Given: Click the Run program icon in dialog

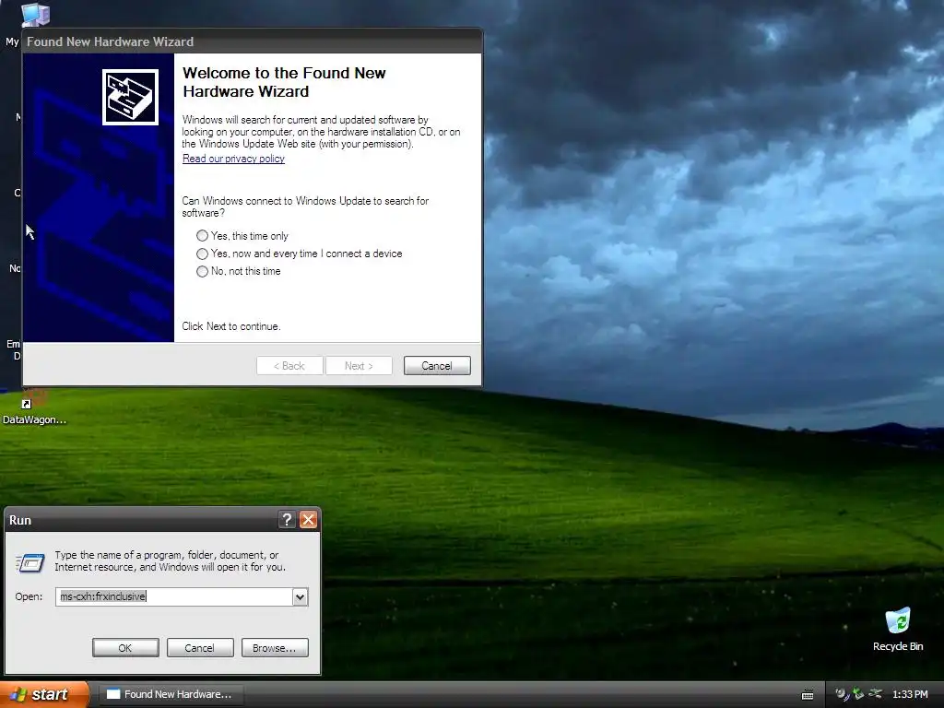Looking at the screenshot, I should [x=30, y=562].
